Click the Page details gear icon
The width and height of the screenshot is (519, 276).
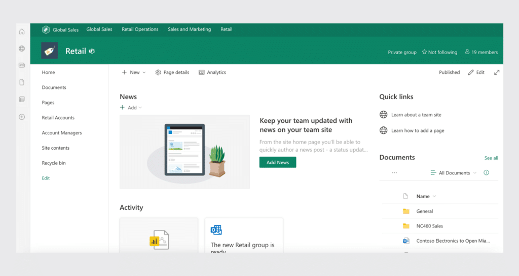tap(158, 72)
